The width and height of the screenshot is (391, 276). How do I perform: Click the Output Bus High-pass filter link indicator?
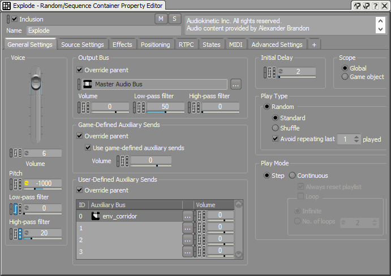[x=190, y=107]
